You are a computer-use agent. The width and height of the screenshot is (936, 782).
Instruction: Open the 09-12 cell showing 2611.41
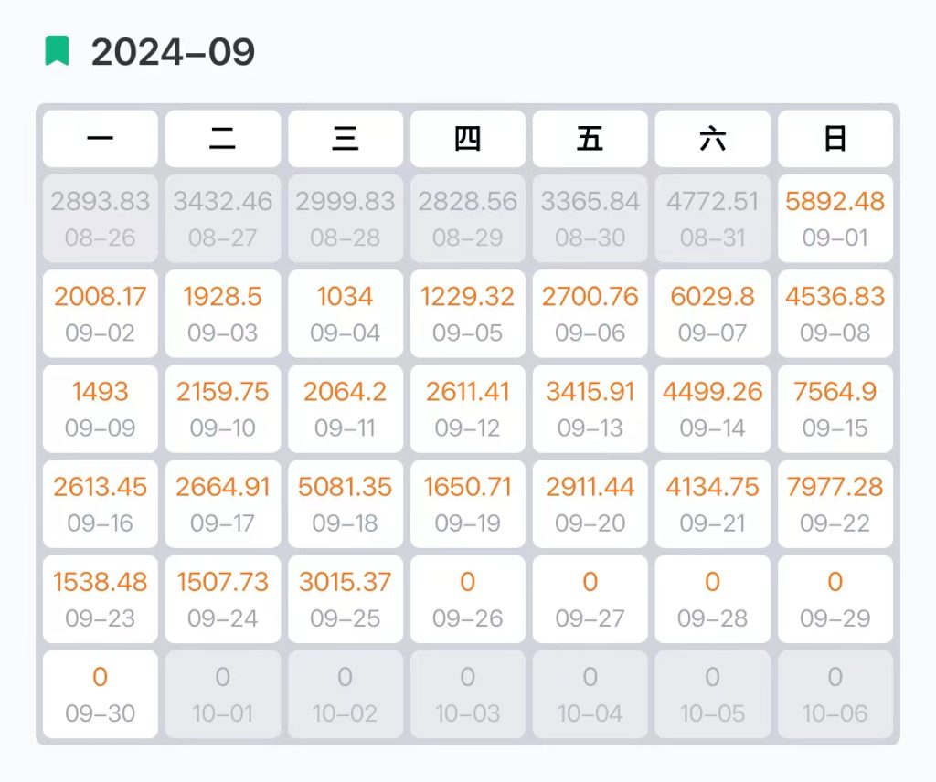pyautogui.click(x=467, y=408)
